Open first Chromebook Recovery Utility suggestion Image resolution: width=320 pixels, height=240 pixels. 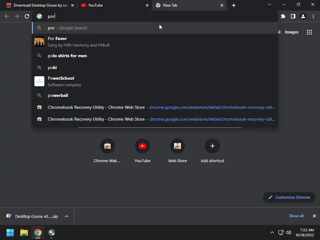[155, 107]
